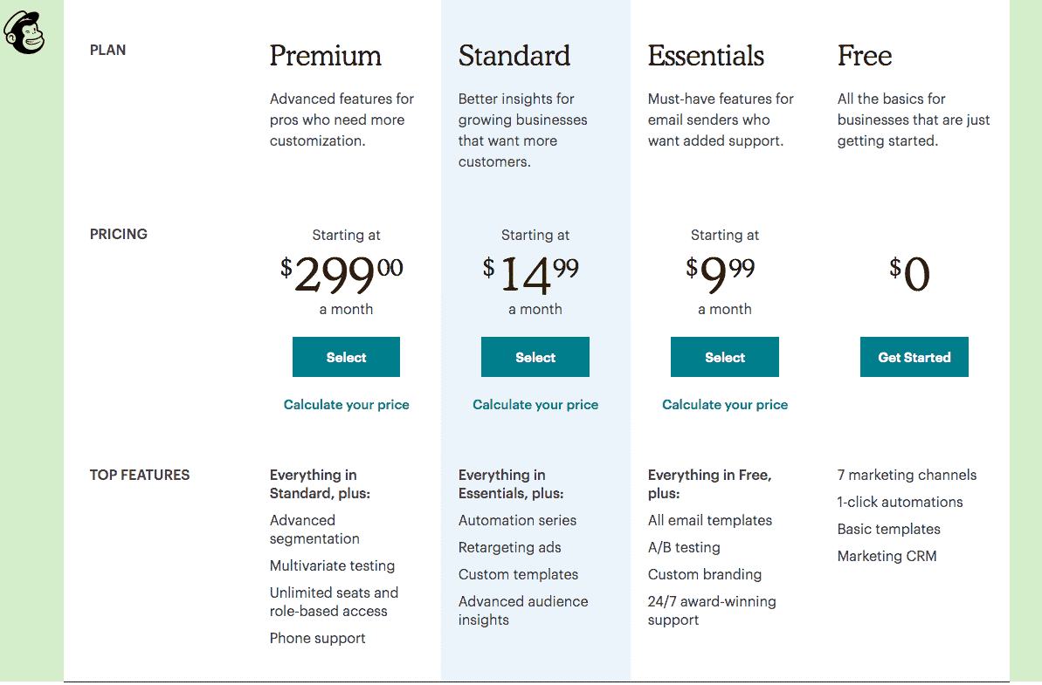Click the $0 Free price
Screen dimensions: 1042x685
(x=909, y=274)
